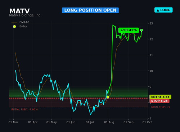This screenshot has height=132, width=180.
Task: Click the 01 Sep date axis label
Action: 129,122
